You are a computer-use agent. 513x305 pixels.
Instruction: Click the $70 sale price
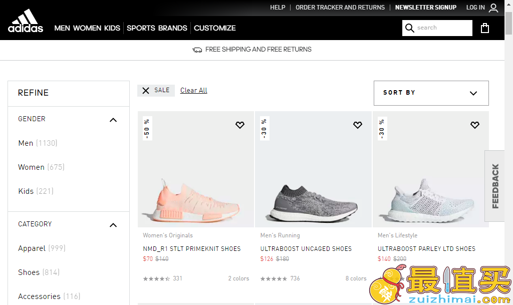pyautogui.click(x=148, y=259)
